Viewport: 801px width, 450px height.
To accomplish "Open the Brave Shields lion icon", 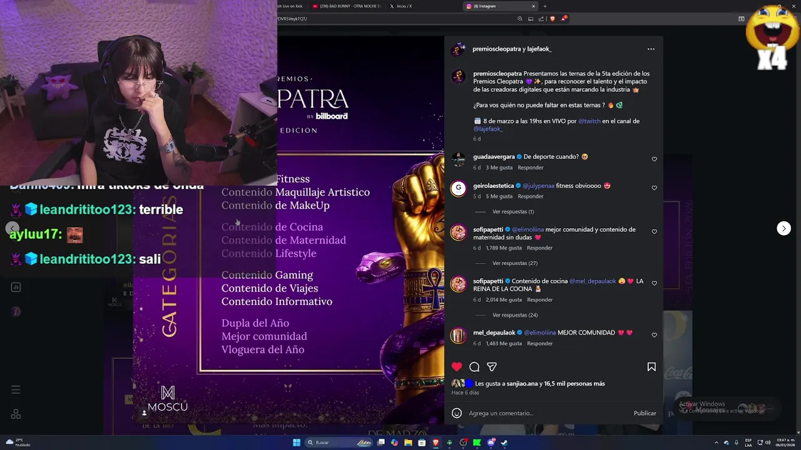I will pyautogui.click(x=552, y=19).
